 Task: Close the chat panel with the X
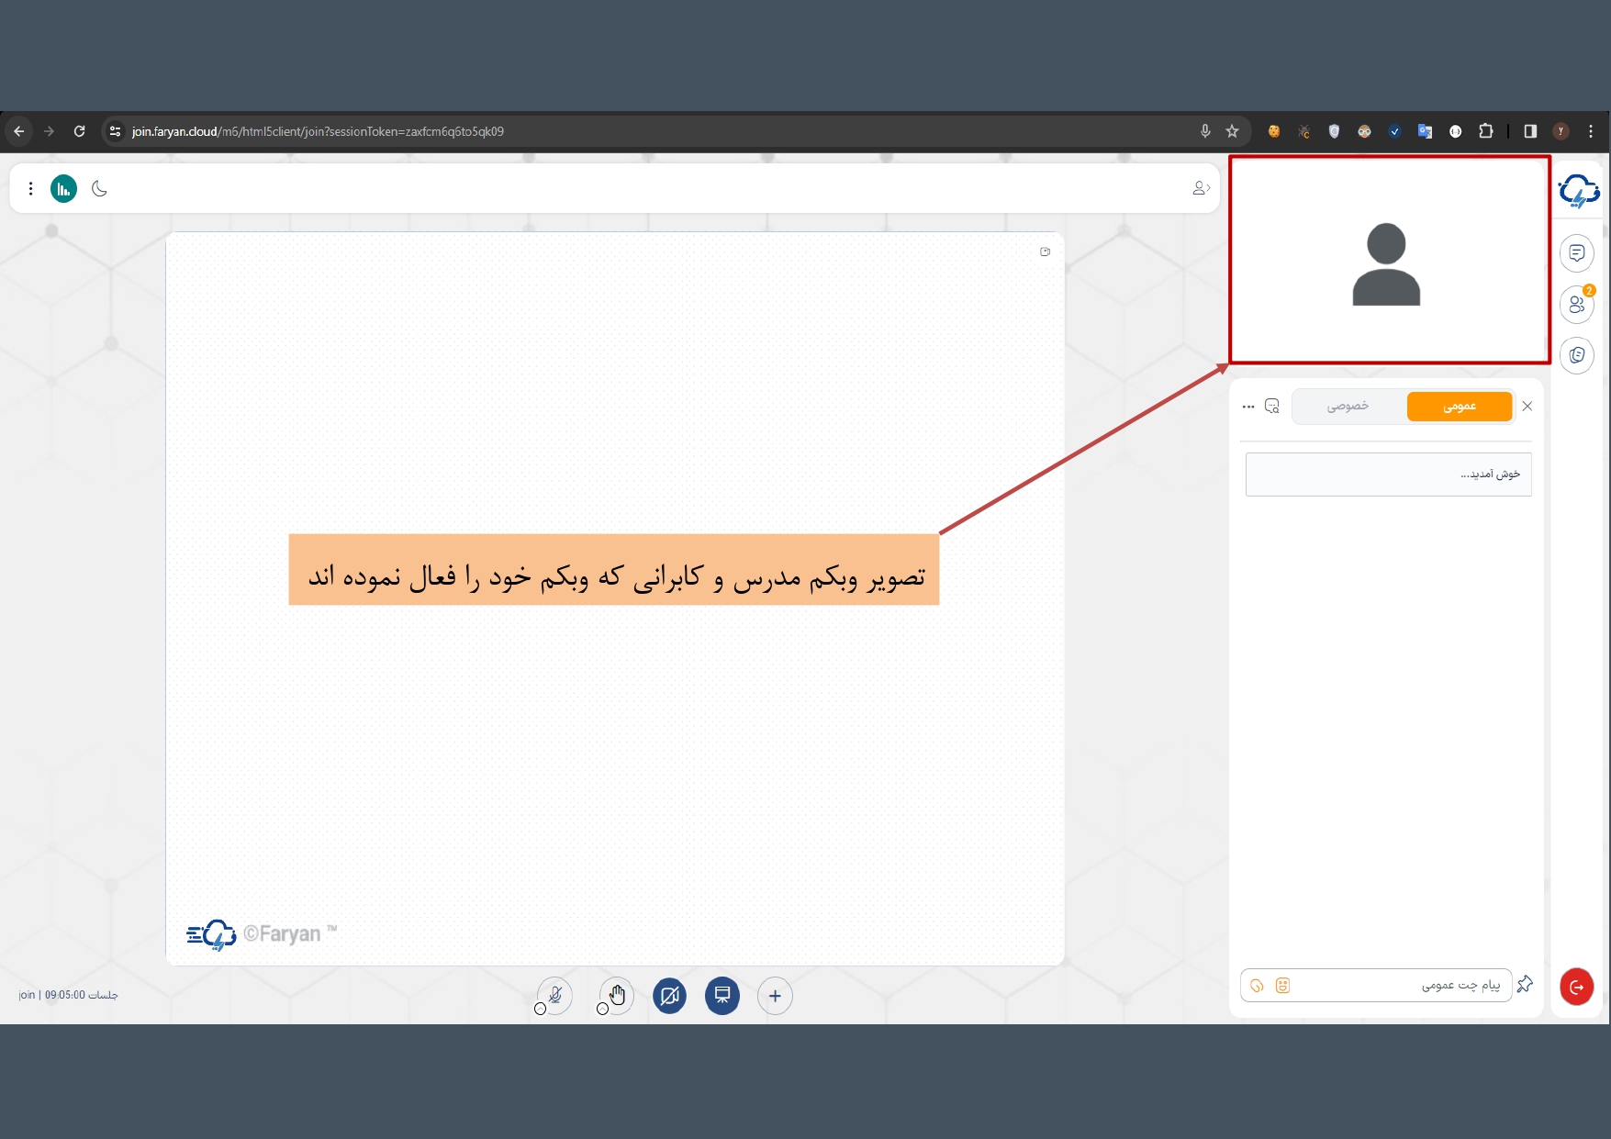point(1527,406)
